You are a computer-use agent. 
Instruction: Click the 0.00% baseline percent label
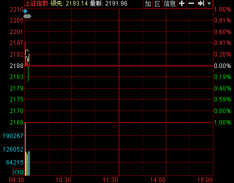(222, 66)
